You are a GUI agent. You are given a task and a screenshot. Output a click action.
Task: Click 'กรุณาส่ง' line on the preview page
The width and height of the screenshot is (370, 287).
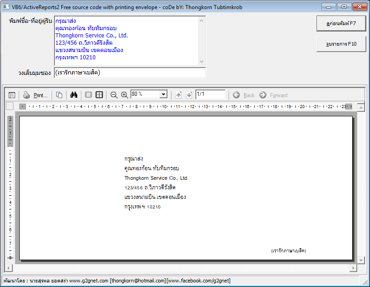134,159
